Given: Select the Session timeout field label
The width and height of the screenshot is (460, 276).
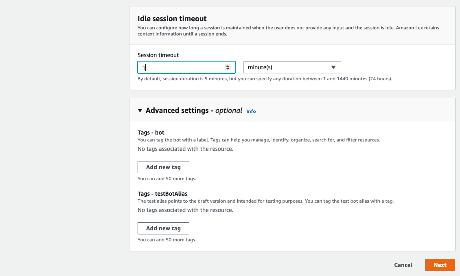Looking at the screenshot, I should click(x=158, y=55).
